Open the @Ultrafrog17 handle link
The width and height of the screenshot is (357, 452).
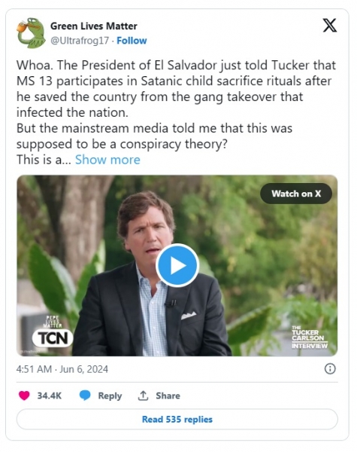80,41
